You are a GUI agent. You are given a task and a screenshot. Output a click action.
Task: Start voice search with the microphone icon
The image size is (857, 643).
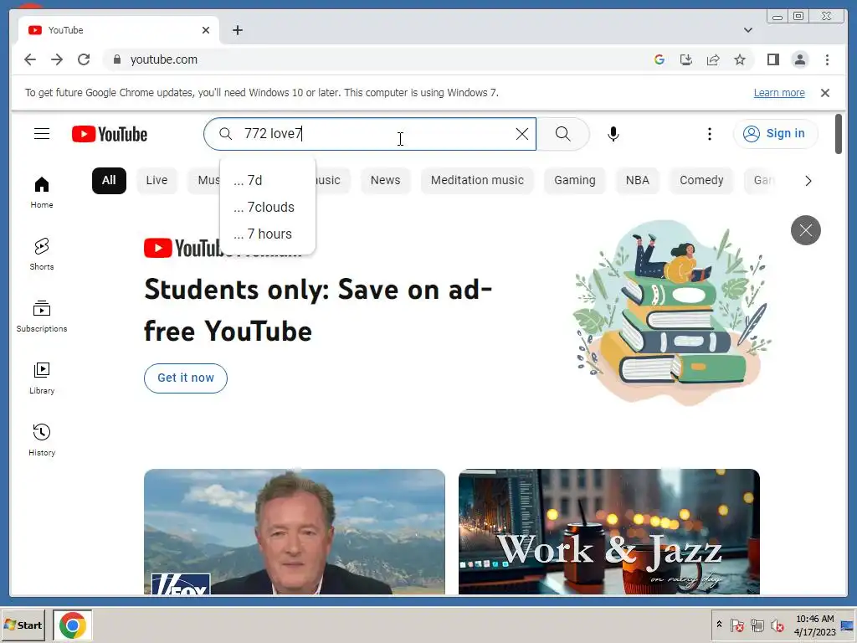[x=613, y=134]
